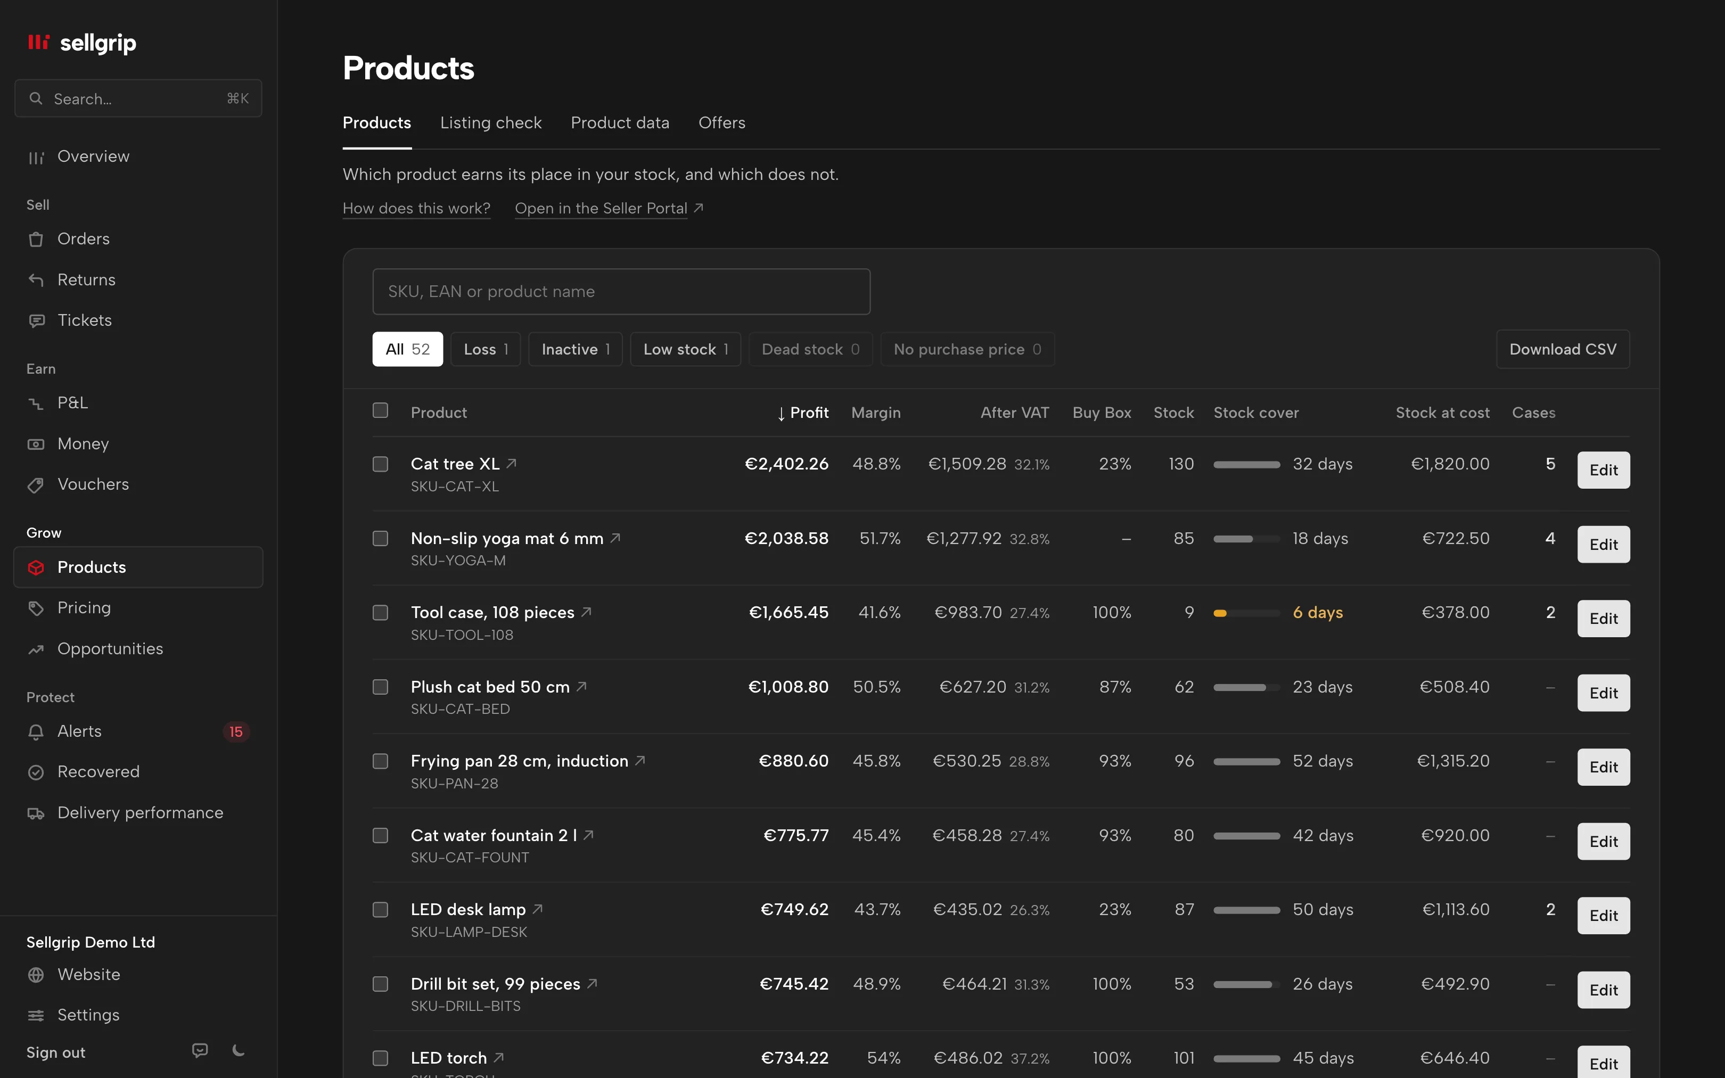Sort by the Stock cover header

pyautogui.click(x=1256, y=413)
